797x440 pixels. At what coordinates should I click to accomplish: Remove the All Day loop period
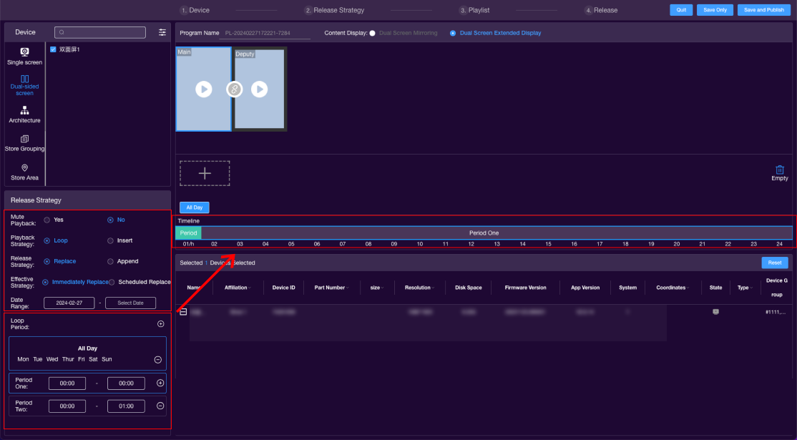158,360
